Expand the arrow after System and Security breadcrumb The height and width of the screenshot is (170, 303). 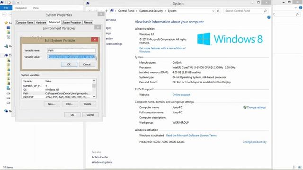click(x=165, y=11)
